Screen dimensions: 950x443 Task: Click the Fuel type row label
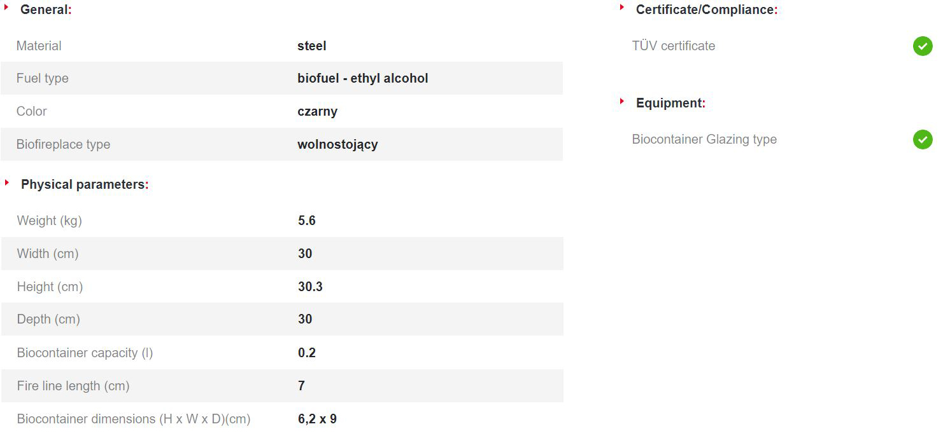click(x=42, y=78)
